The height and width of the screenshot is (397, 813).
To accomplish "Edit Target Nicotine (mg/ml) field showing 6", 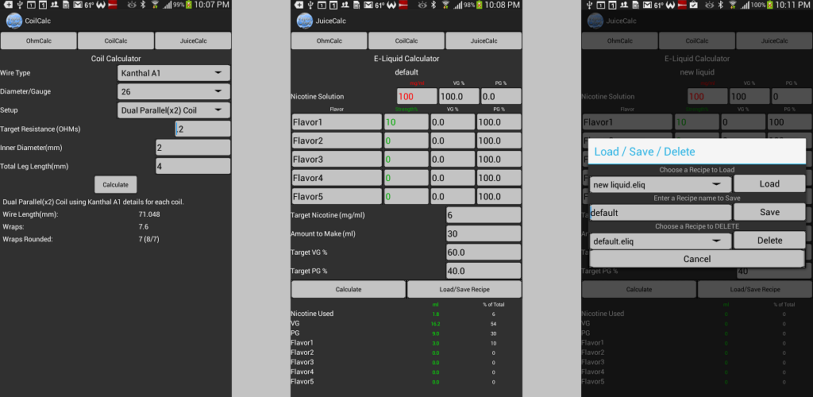I will coord(484,215).
